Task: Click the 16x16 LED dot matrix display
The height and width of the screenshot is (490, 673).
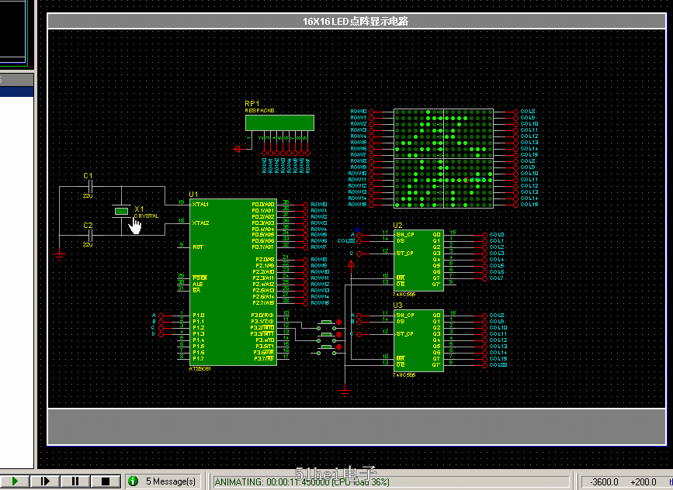Action: tap(443, 158)
